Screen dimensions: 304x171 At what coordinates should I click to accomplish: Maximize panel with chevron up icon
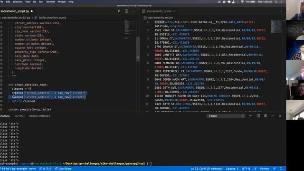[273, 116]
